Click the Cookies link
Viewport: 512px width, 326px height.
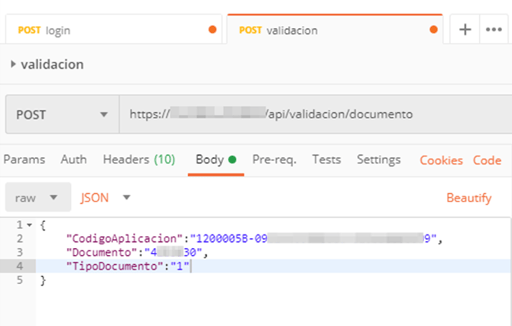click(x=441, y=160)
